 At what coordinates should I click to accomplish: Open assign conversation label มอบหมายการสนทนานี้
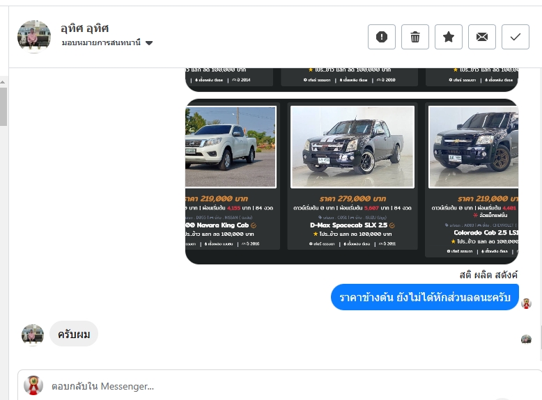[x=101, y=42]
